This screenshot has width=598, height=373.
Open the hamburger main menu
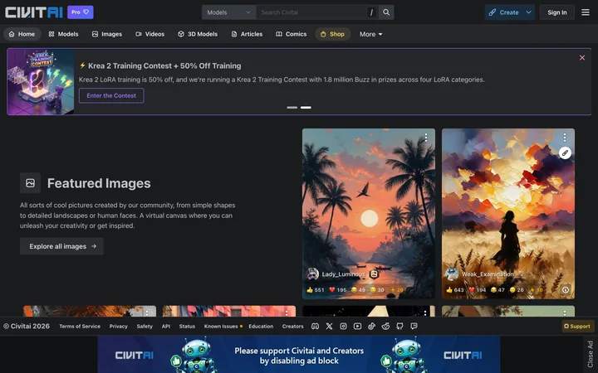click(x=586, y=12)
